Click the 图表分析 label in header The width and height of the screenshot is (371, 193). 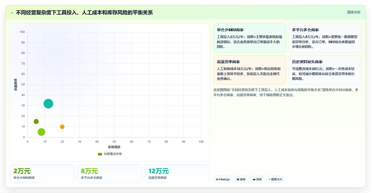354,12
